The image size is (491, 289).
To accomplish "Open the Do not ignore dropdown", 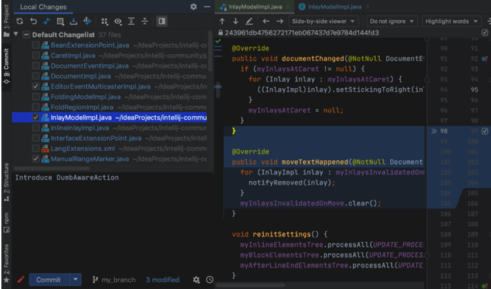I will (x=391, y=21).
